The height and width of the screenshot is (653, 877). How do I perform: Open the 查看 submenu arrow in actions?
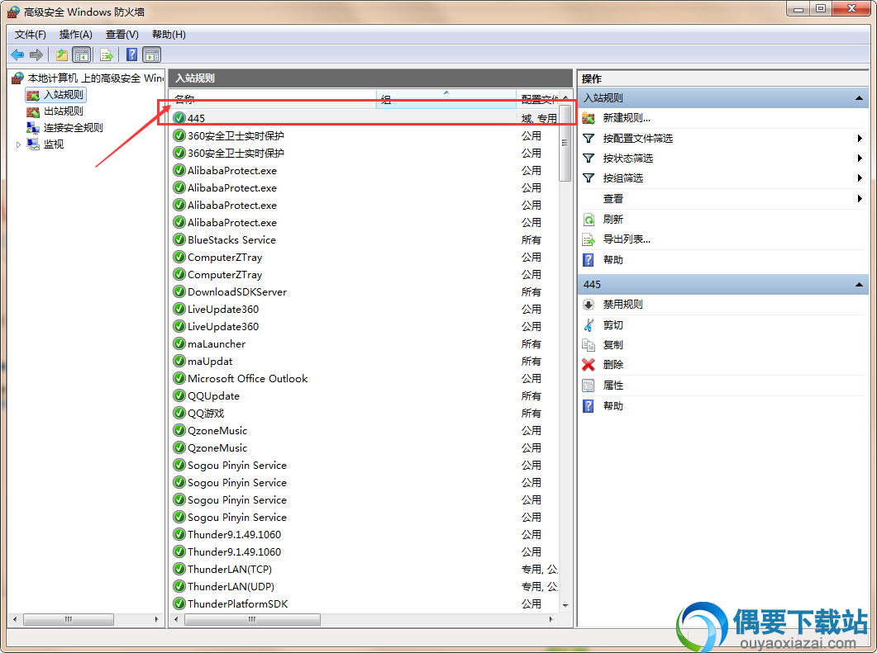[860, 198]
